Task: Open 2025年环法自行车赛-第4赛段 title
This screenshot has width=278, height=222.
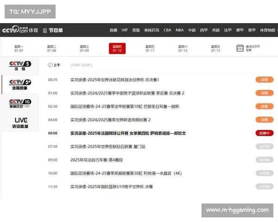Action: (x=97, y=160)
